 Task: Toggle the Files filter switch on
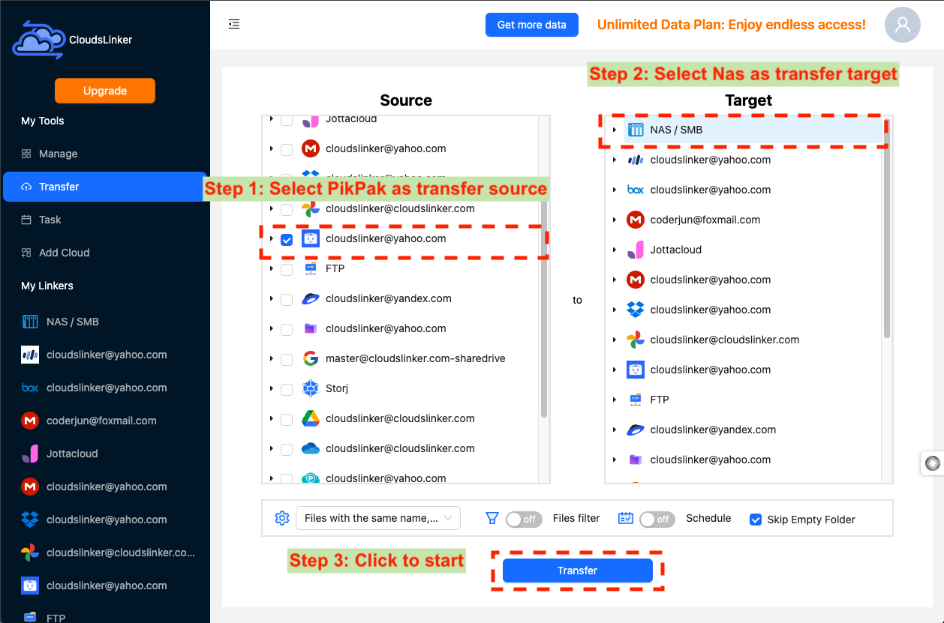click(x=524, y=519)
